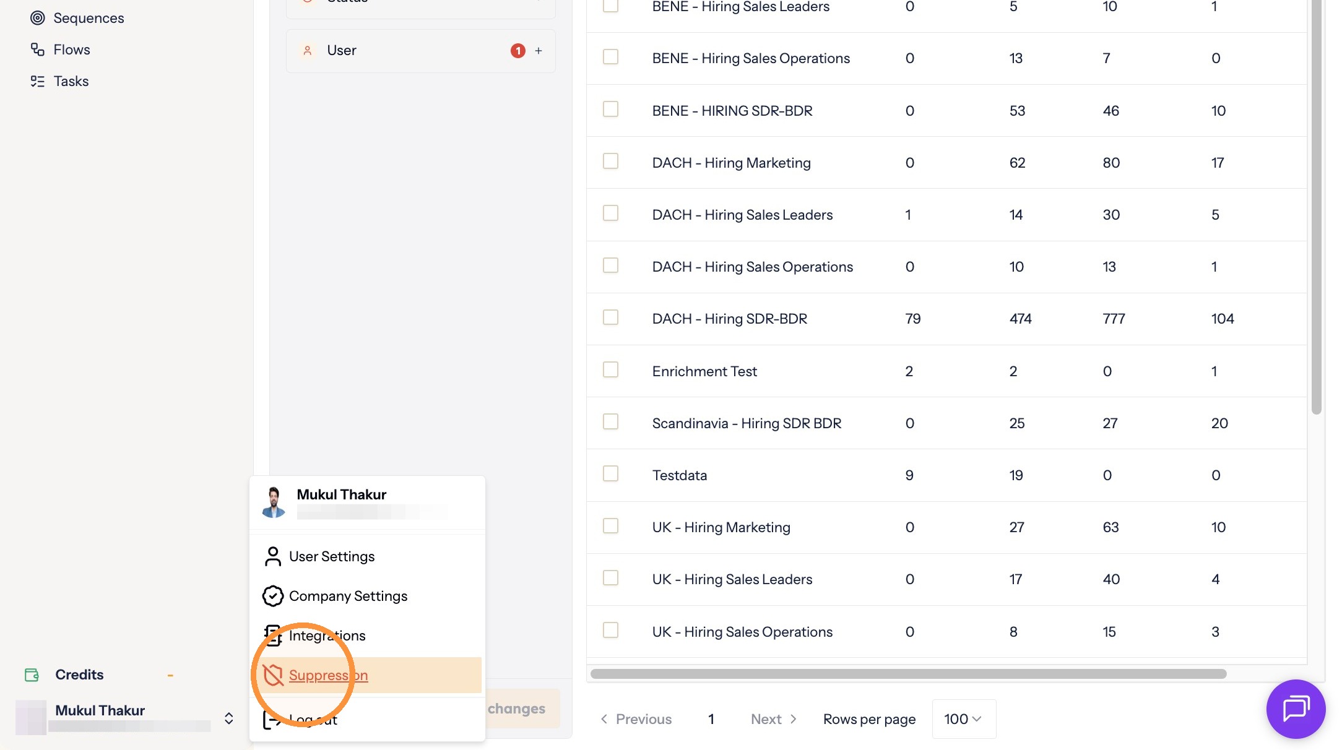
Task: Select the DACH - Hiring Marketing checkbox
Action: coord(611,161)
